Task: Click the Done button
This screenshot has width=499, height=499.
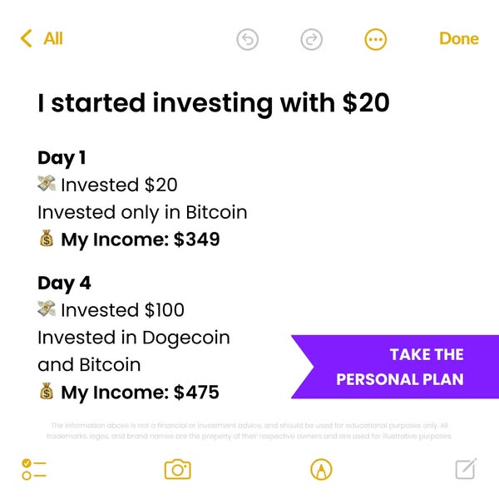Action: pos(458,39)
